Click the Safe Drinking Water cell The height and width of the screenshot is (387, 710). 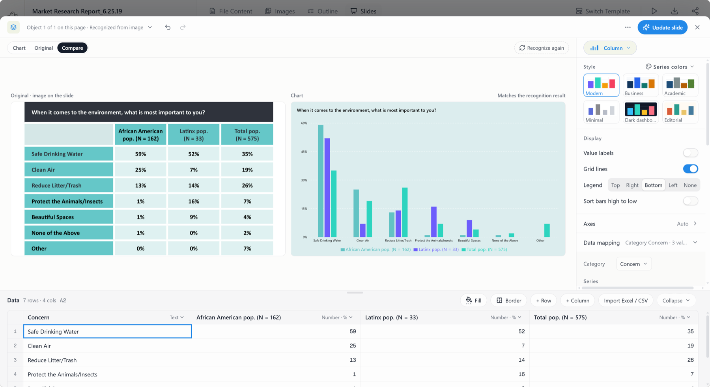pyautogui.click(x=107, y=331)
